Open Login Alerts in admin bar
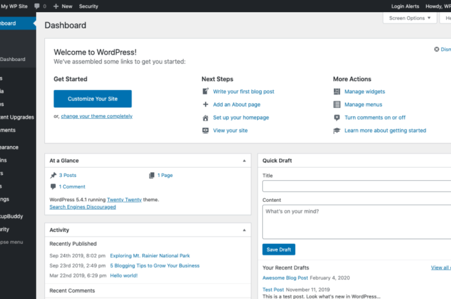 405,6
